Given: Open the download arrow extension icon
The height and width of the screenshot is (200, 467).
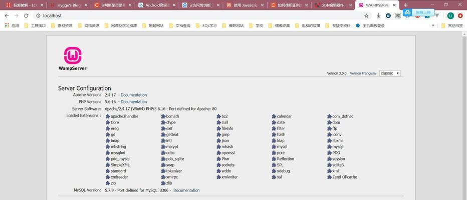Looking at the screenshot, I should tap(378, 16).
